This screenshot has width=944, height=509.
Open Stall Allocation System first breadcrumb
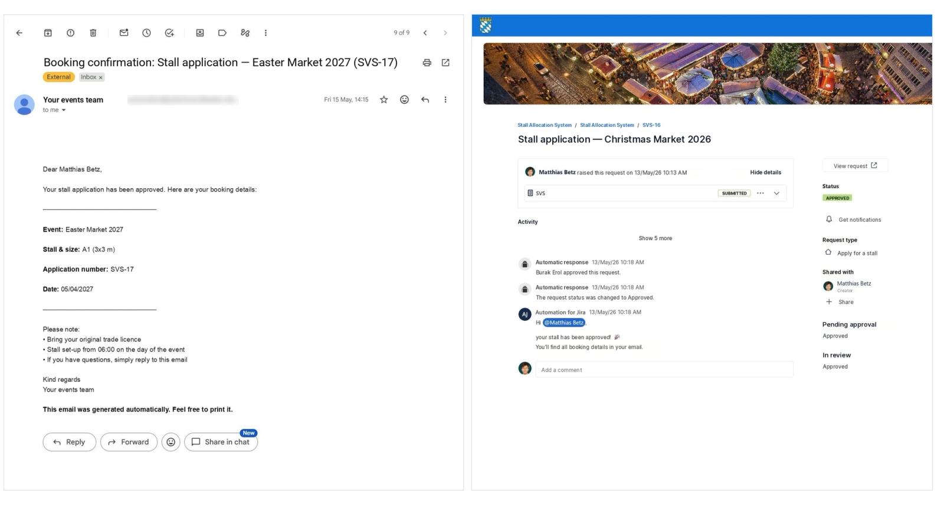click(545, 125)
